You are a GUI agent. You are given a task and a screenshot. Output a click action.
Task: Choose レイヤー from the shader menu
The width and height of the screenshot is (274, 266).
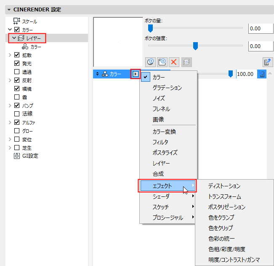[x=168, y=163]
